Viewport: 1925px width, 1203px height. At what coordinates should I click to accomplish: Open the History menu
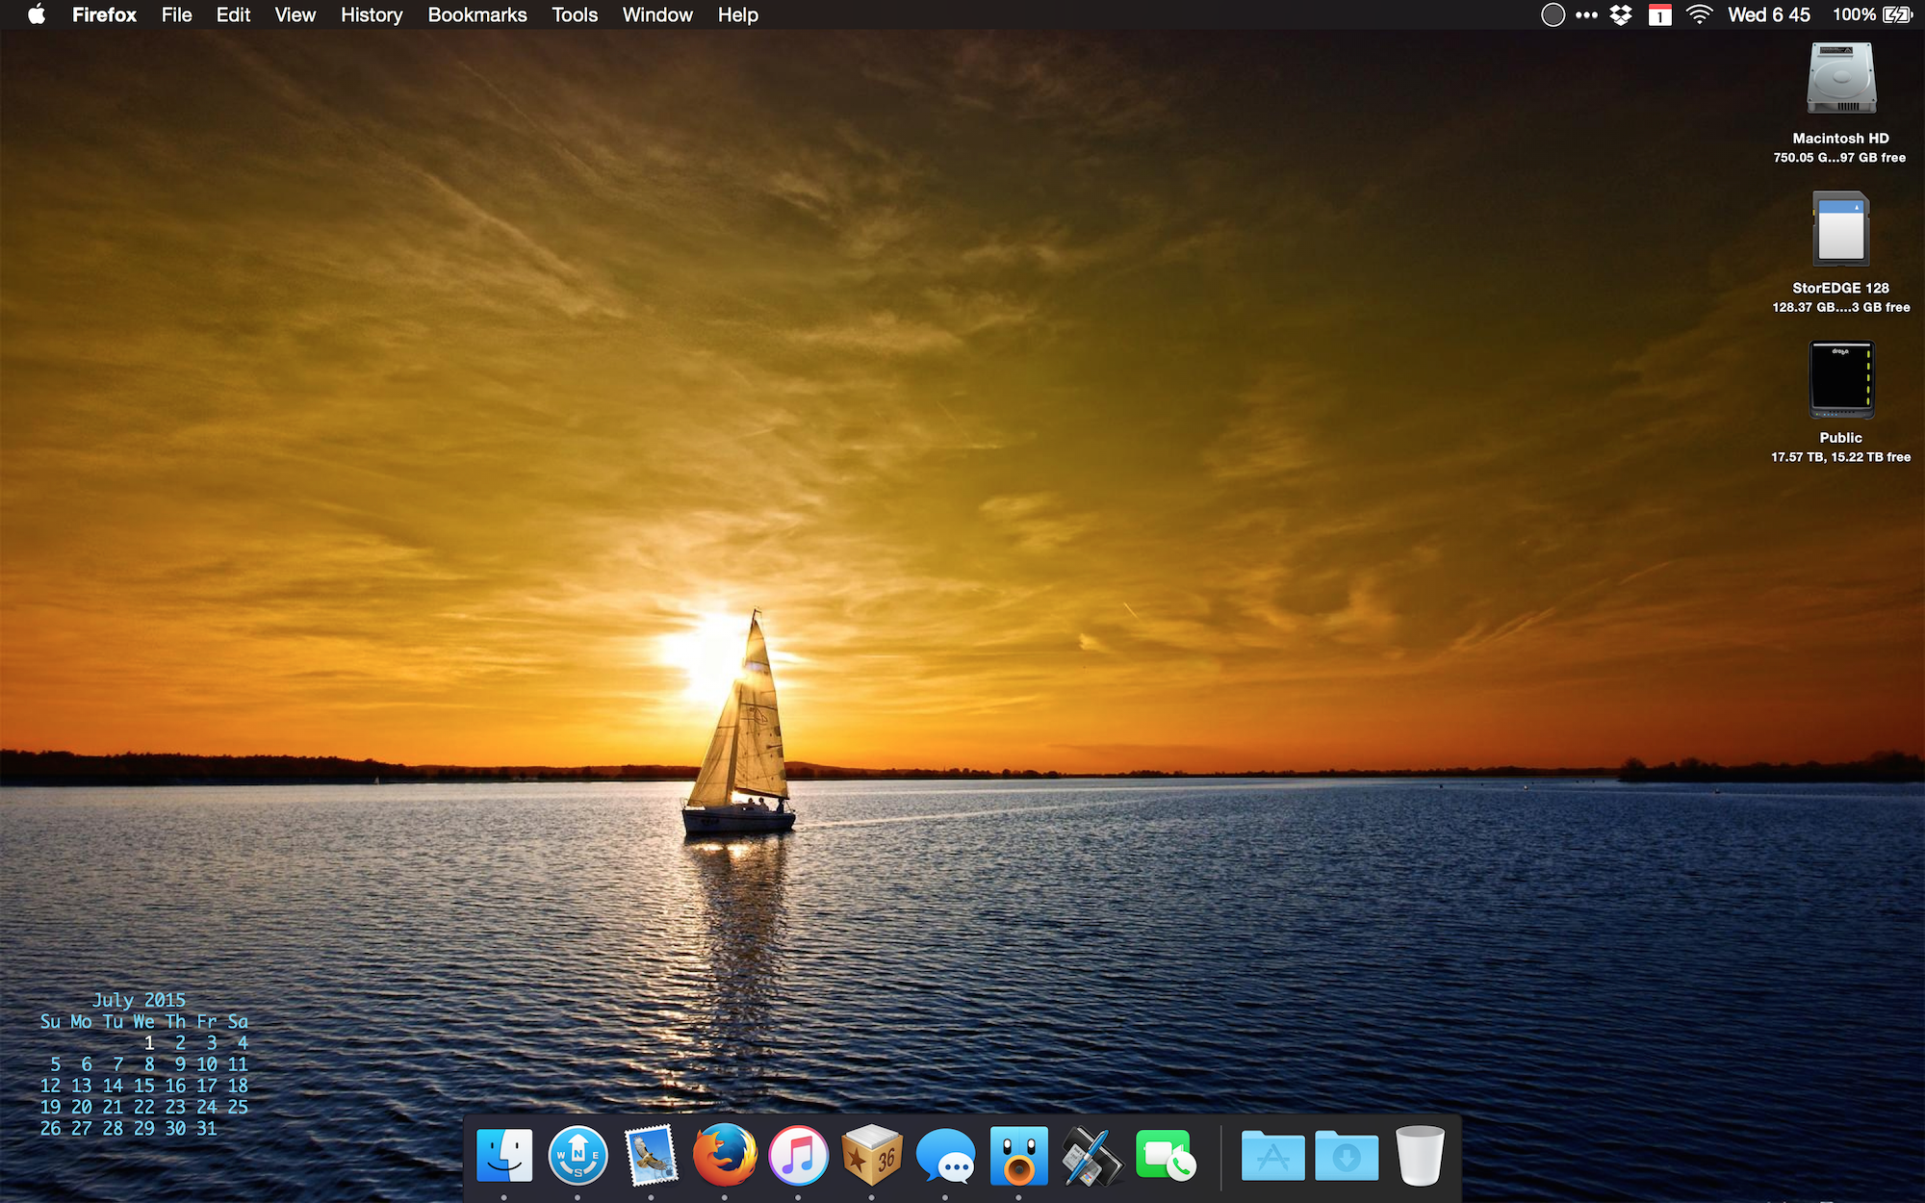pyautogui.click(x=371, y=14)
